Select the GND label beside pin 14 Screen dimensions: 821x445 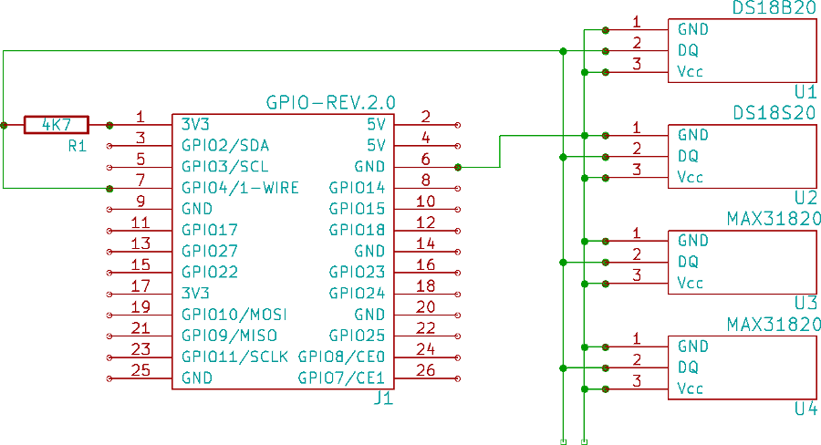point(369,252)
